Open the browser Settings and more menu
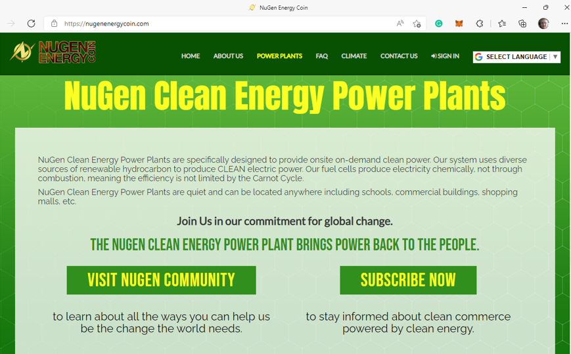 tap(564, 24)
